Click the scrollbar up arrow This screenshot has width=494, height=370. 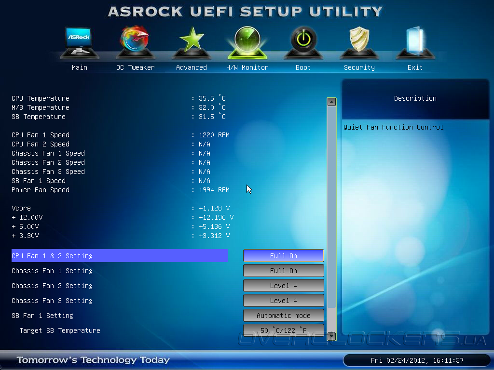coord(331,102)
